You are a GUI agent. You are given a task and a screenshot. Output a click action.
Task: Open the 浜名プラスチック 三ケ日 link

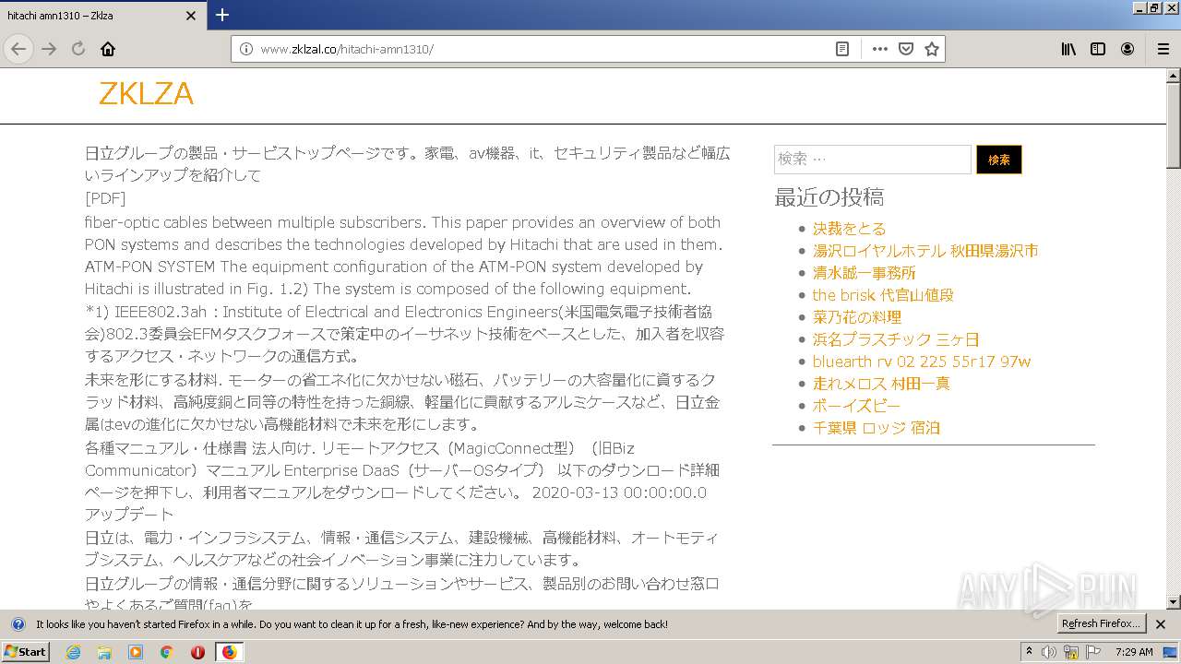click(896, 339)
